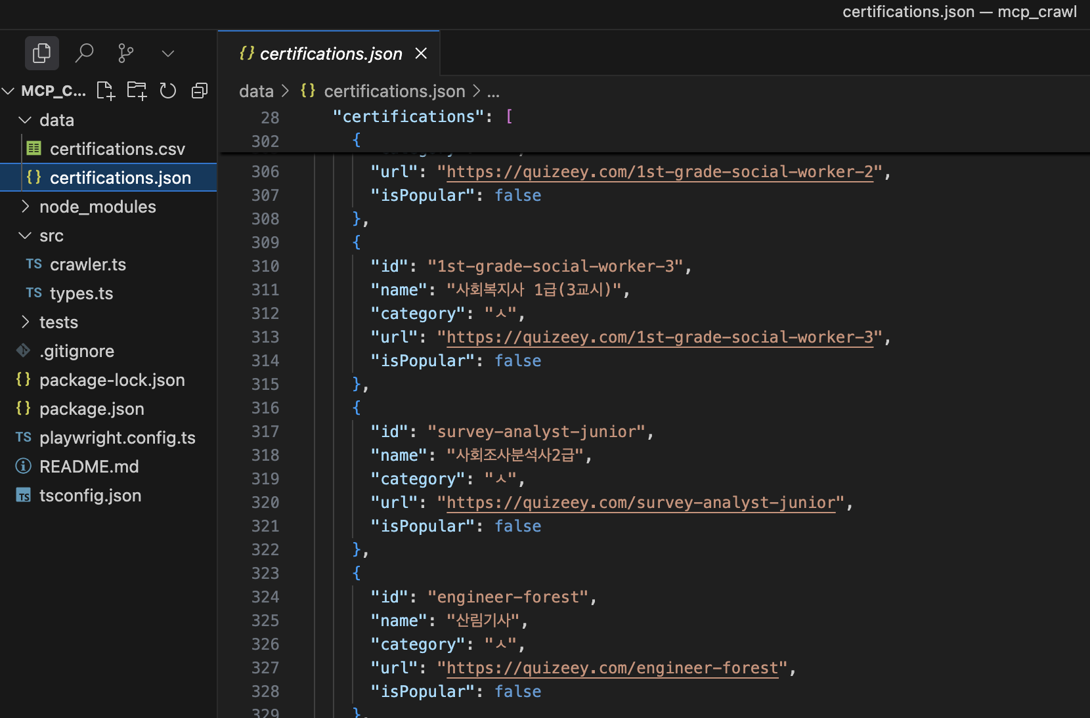The height and width of the screenshot is (718, 1090).
Task: Open the Search view icon
Action: click(x=84, y=53)
